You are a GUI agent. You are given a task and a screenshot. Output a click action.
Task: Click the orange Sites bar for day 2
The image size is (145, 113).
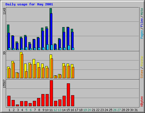tap(14, 70)
